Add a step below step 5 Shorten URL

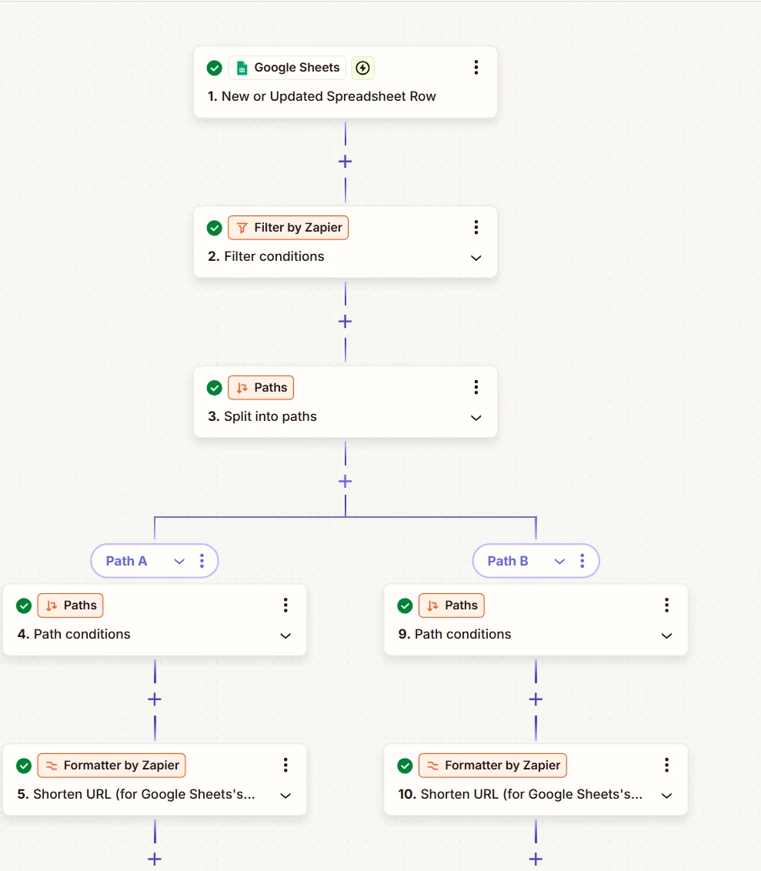tap(155, 859)
